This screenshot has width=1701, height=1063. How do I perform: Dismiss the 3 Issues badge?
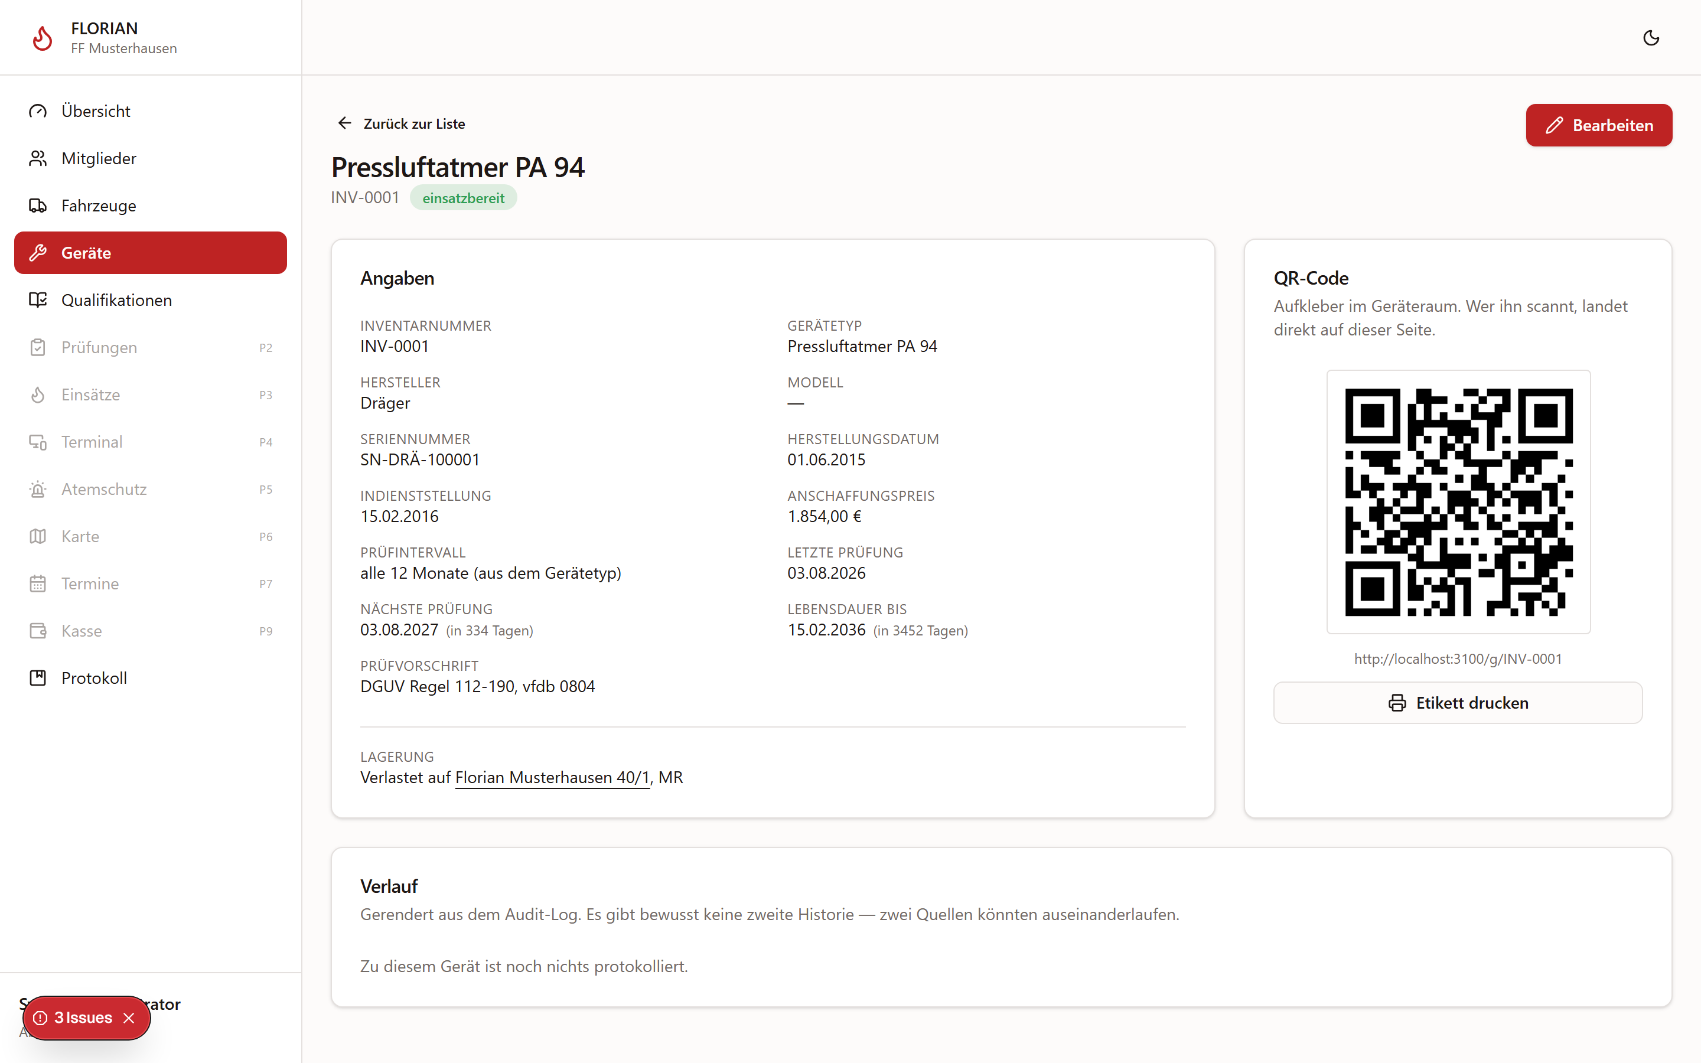(x=129, y=1018)
